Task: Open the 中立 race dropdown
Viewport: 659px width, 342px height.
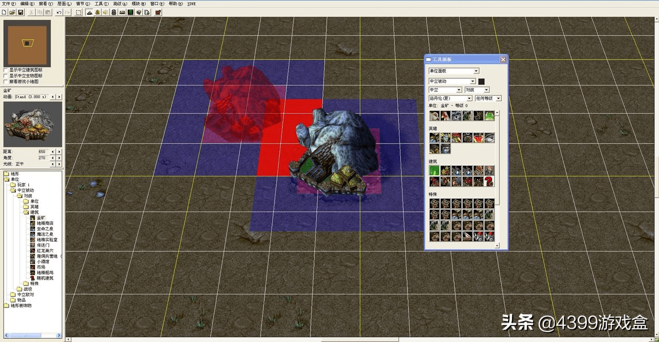Action: click(445, 90)
